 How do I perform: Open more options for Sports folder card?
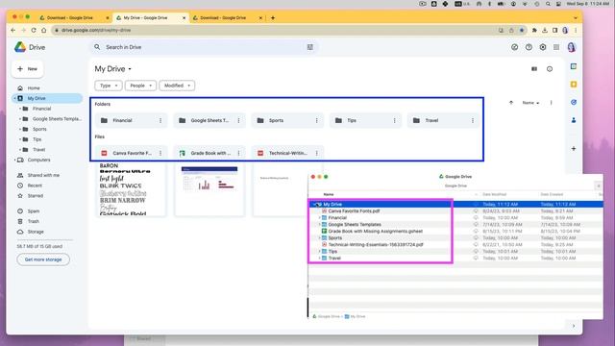point(316,120)
